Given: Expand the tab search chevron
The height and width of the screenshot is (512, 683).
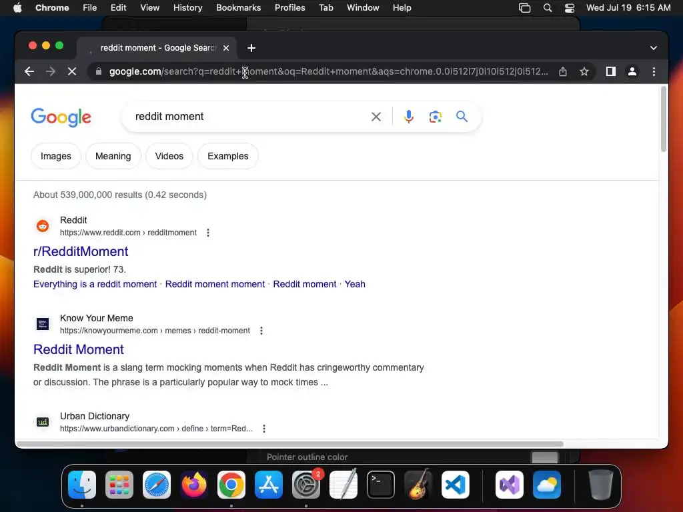Looking at the screenshot, I should pyautogui.click(x=654, y=48).
